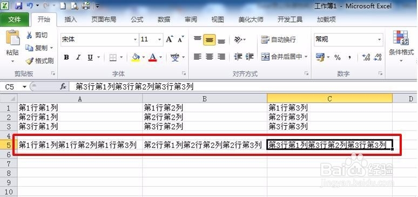
Task: Open the 宋体 font name dropdown
Action: (x=135, y=39)
